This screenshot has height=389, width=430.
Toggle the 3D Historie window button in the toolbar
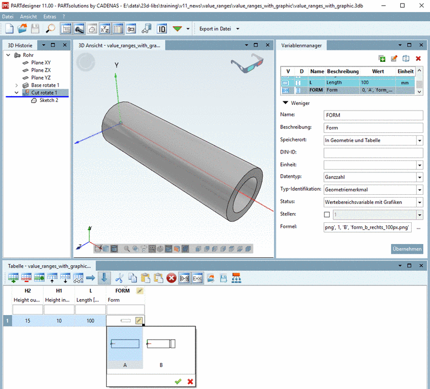tap(66, 29)
